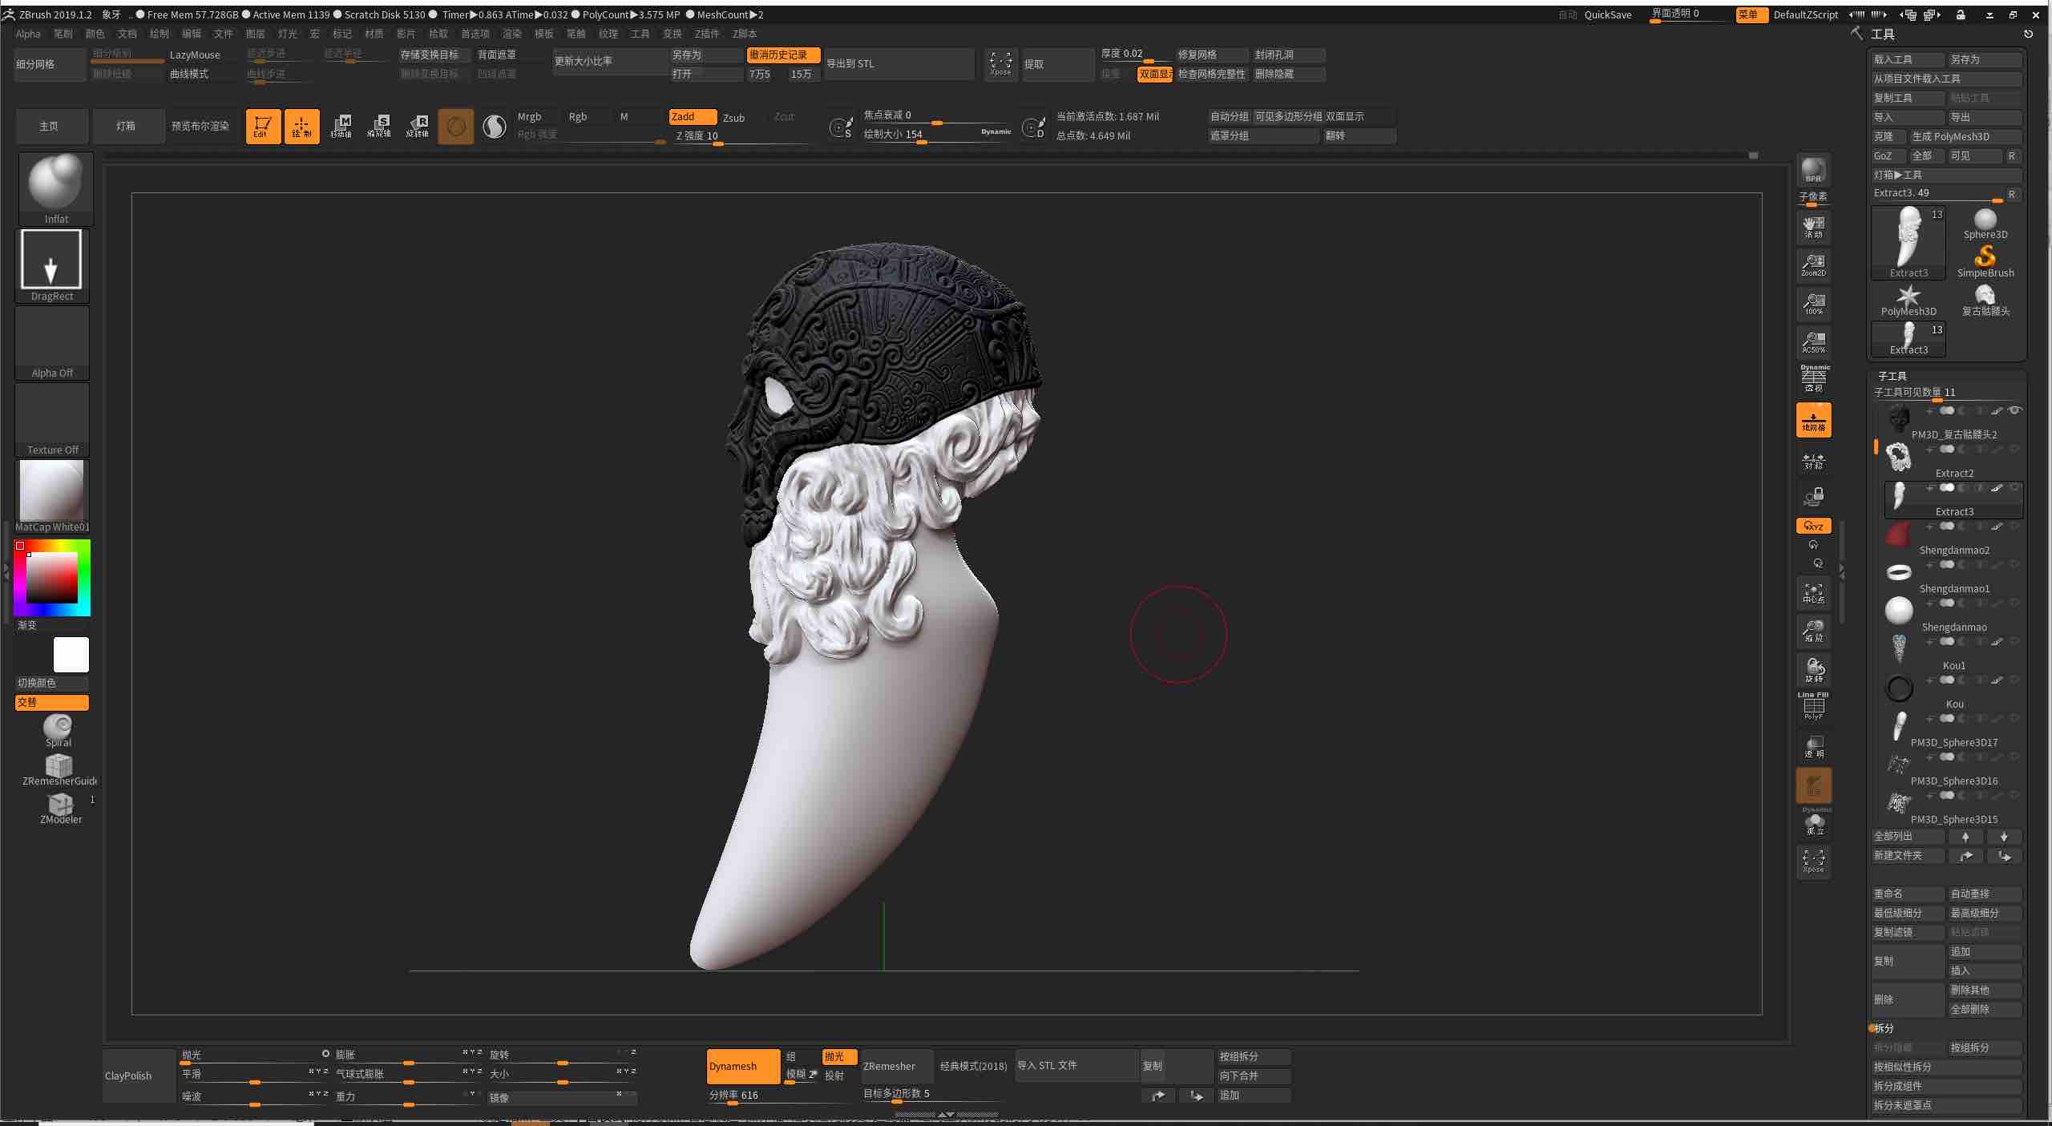Select the Edit mode icon
The image size is (2052, 1126).
(262, 126)
